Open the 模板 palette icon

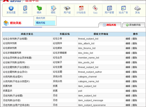[x=53, y=8]
